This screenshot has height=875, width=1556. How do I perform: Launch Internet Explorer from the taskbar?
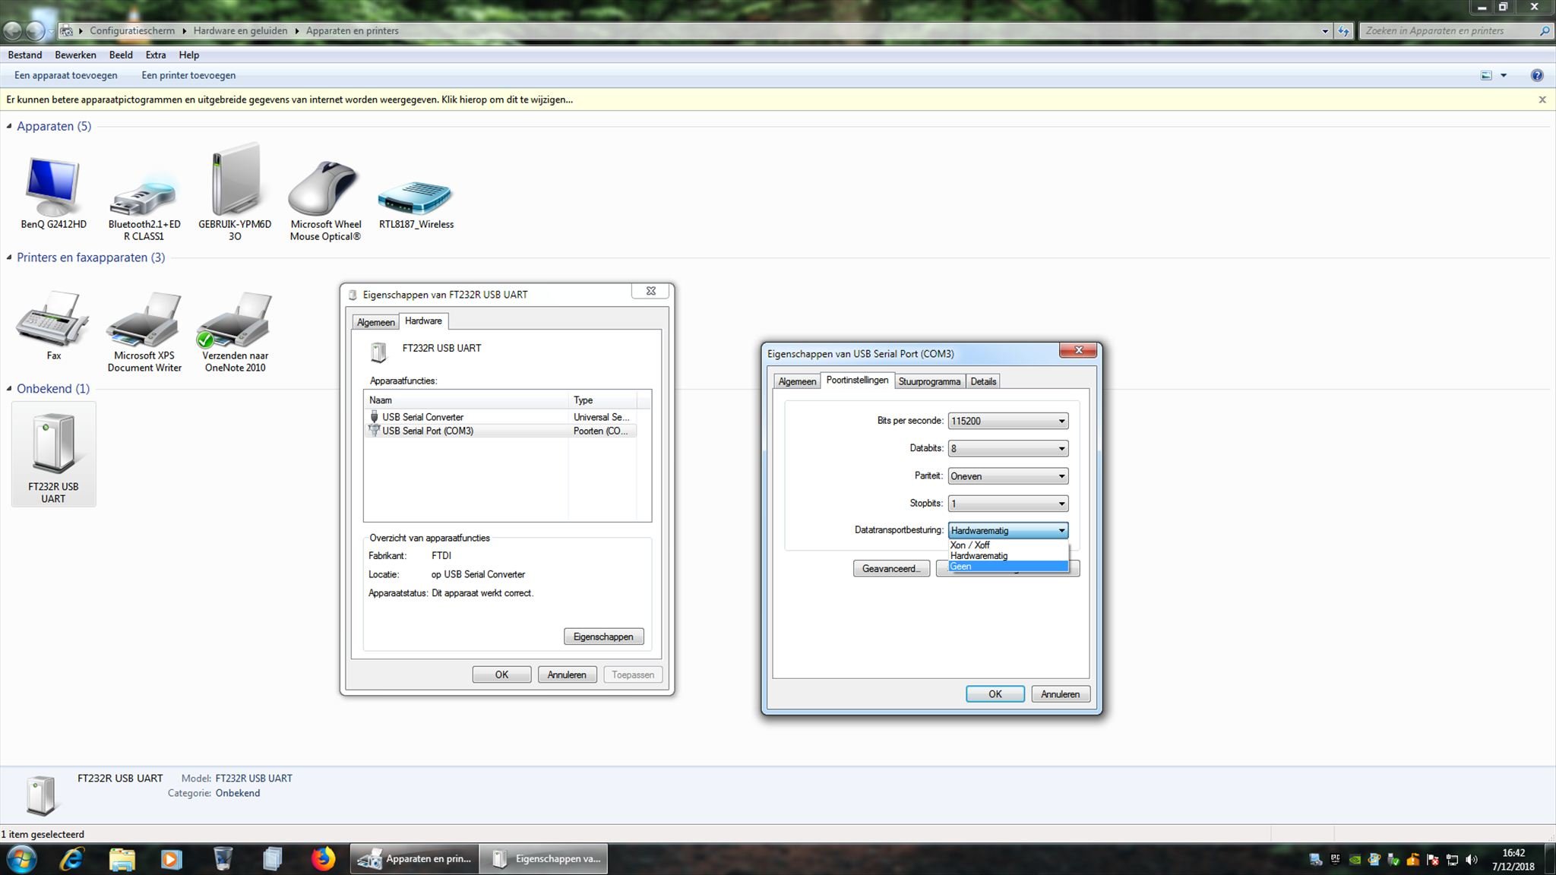(71, 859)
